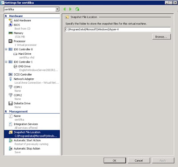Click the IDE Controller 1 icon
This screenshot has width=178, height=167.
11,62
